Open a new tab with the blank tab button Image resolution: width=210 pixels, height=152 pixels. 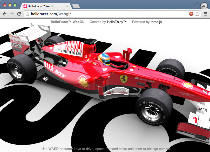coord(76,6)
